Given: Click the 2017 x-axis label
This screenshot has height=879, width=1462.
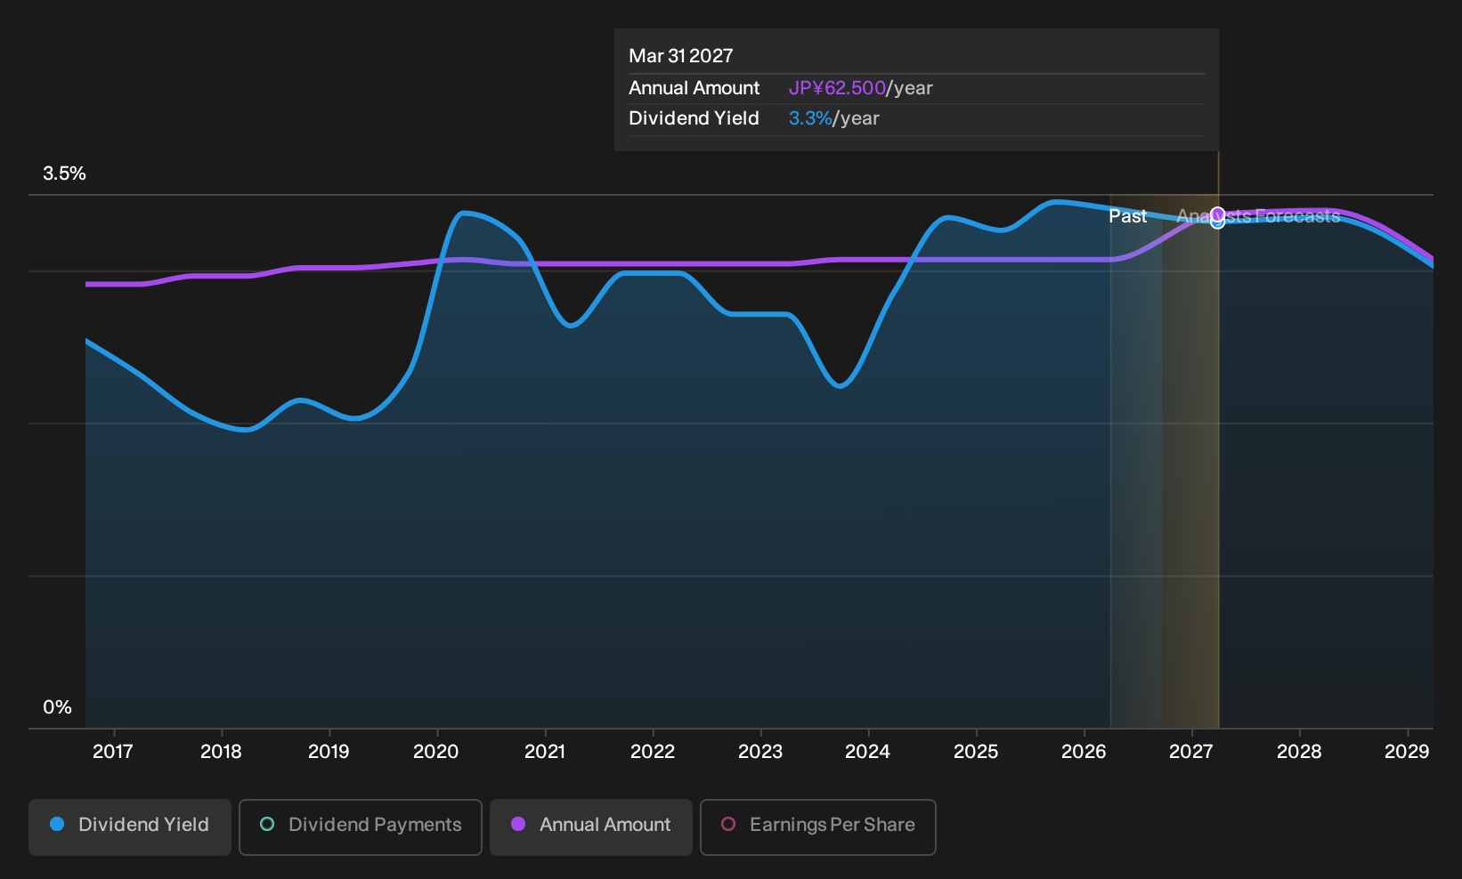Looking at the screenshot, I should 113,752.
